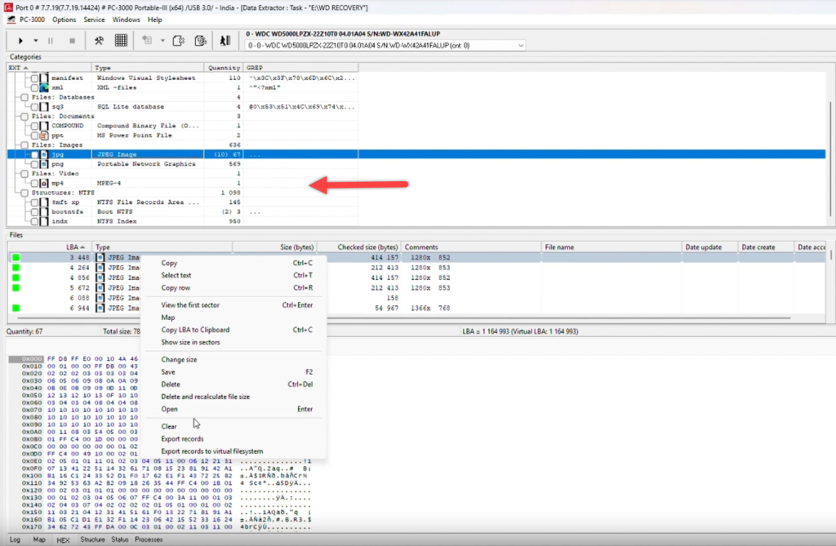Click the hammer and wrench tools icon
This screenshot has width=836, height=546.
pyautogui.click(x=99, y=40)
